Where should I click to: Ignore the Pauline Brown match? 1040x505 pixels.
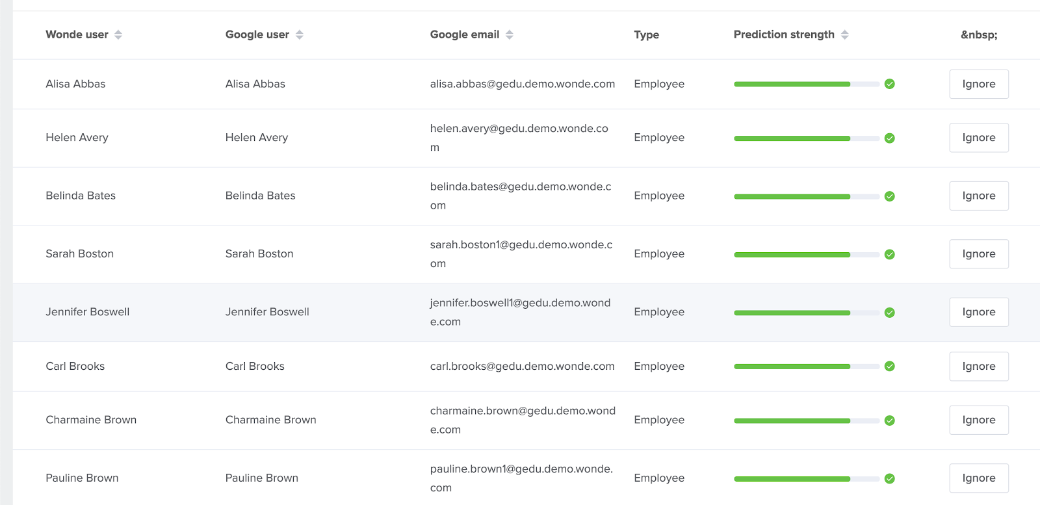979,478
